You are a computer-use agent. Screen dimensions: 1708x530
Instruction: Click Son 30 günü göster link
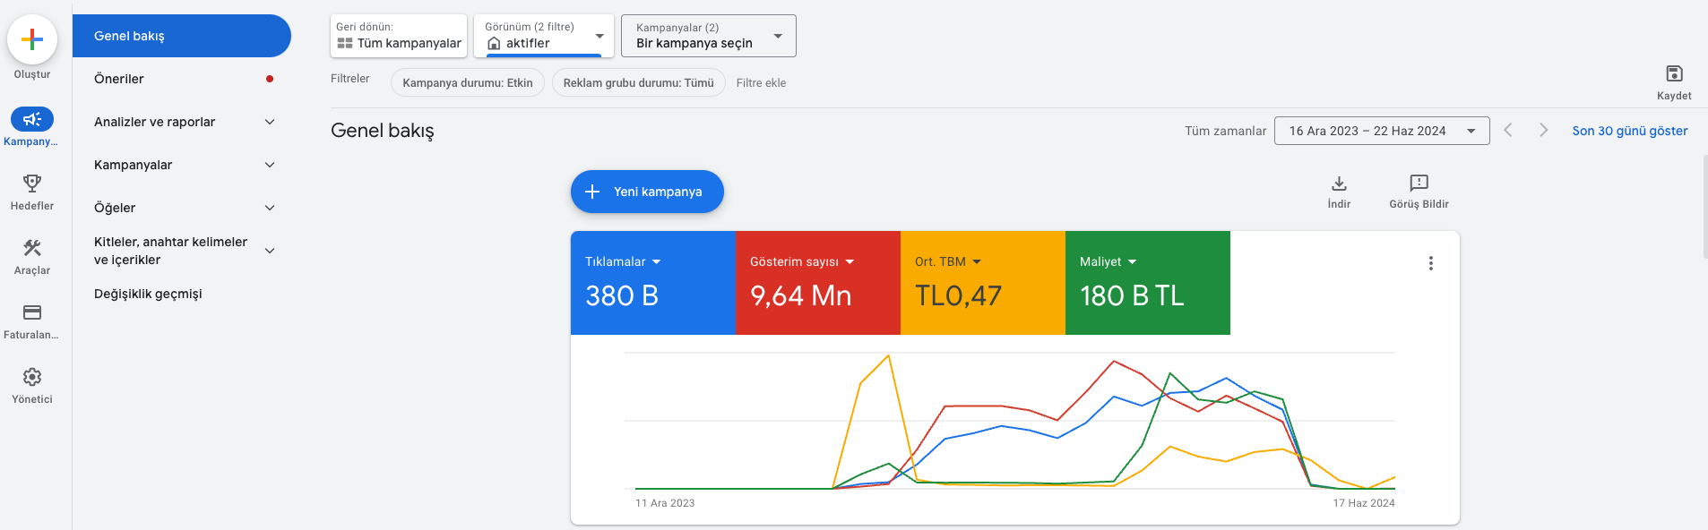click(1630, 131)
